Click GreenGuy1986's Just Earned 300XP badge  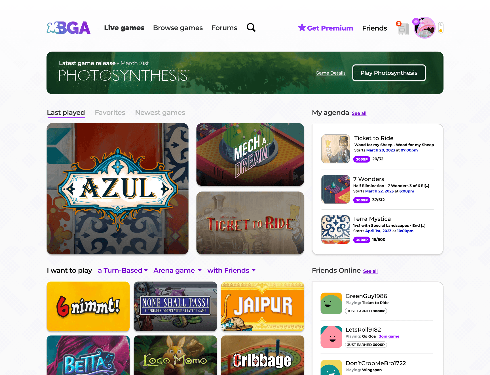pyautogui.click(x=366, y=311)
